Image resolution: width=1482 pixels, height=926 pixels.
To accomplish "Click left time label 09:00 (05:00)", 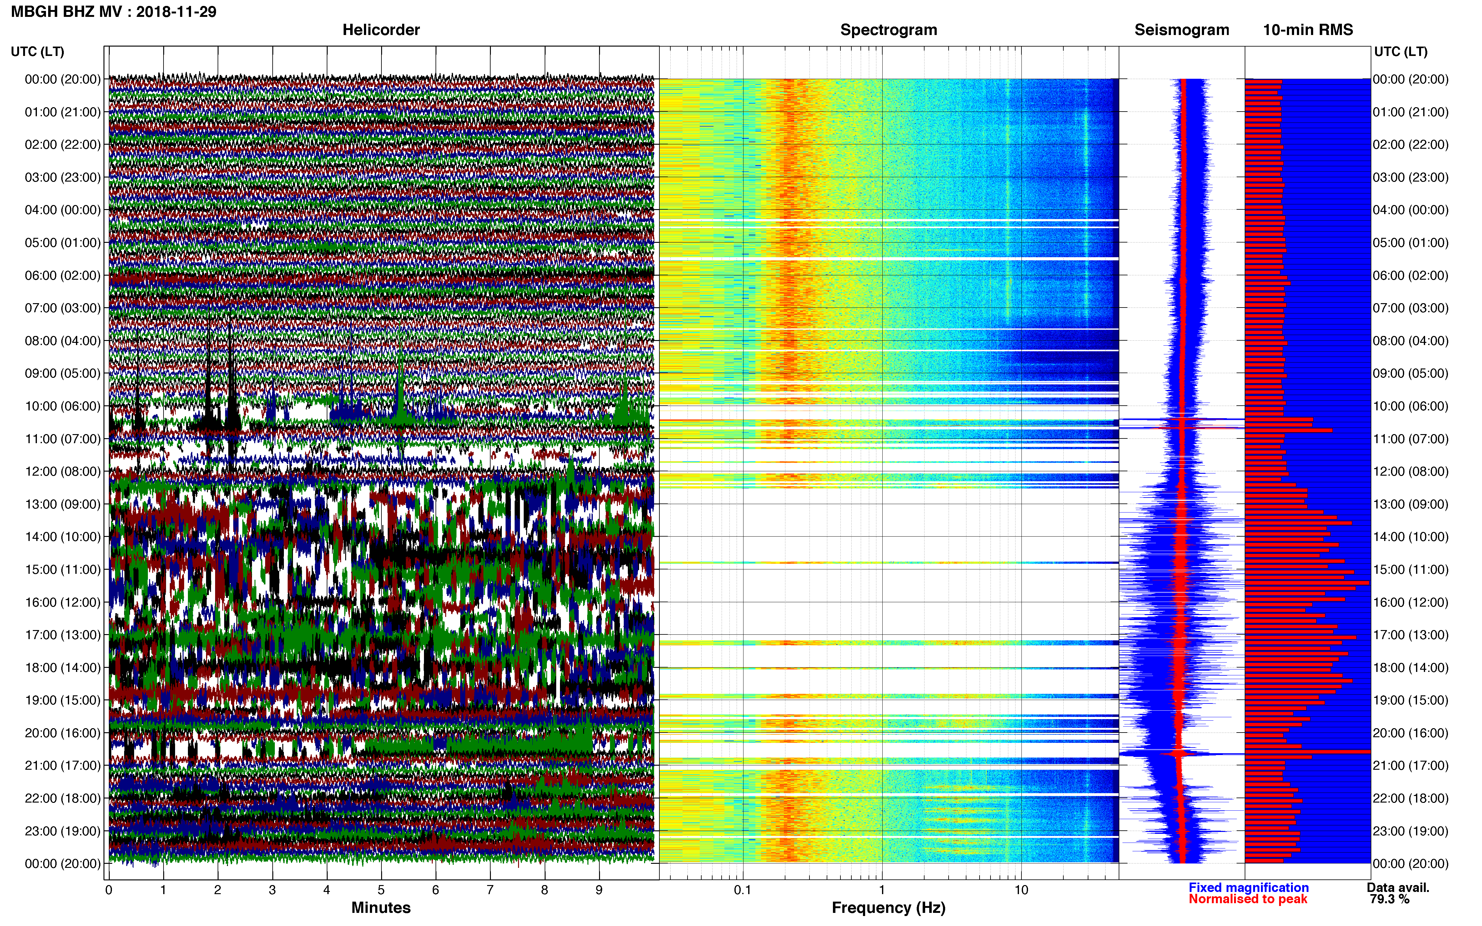I will click(x=63, y=373).
